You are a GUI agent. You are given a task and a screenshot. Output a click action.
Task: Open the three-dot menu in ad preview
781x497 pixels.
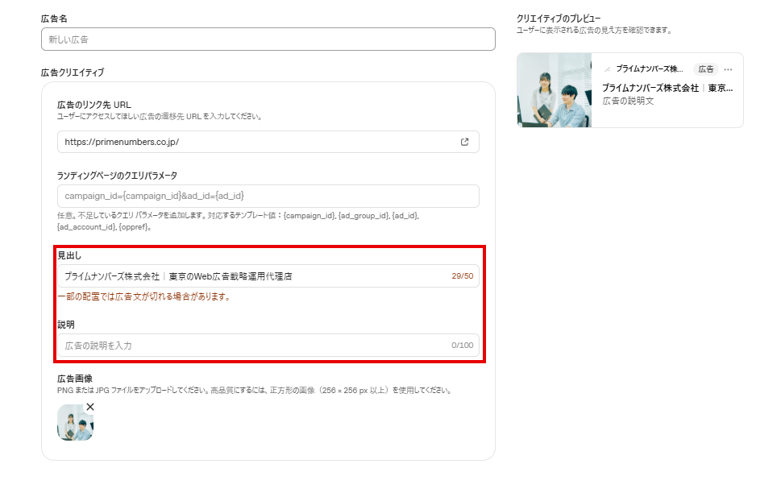[728, 69]
